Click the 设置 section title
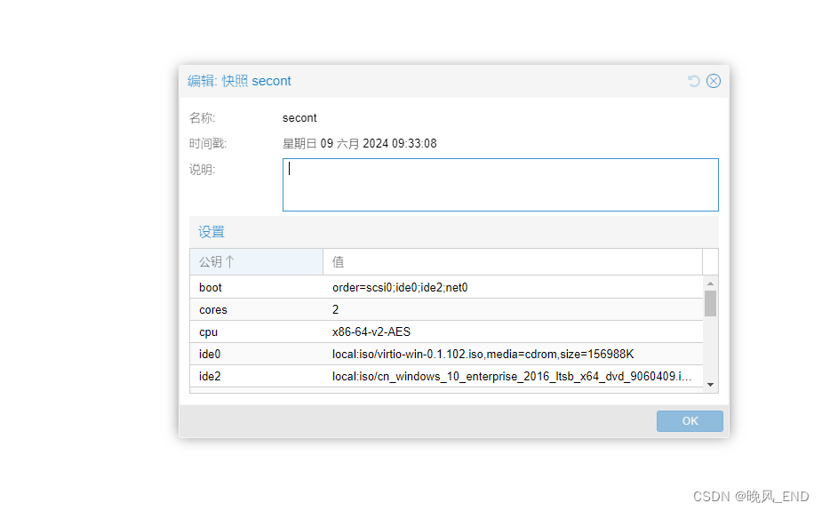Viewport: 822px width, 511px height. pyautogui.click(x=211, y=232)
